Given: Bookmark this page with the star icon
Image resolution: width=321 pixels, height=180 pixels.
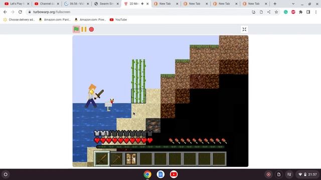Looking at the screenshot, I should (276, 12).
